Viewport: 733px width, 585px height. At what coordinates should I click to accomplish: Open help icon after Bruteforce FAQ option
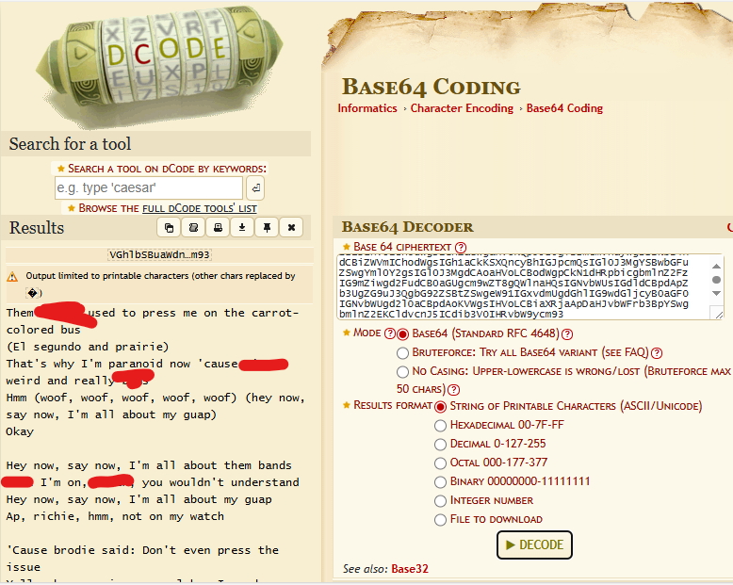coord(657,352)
